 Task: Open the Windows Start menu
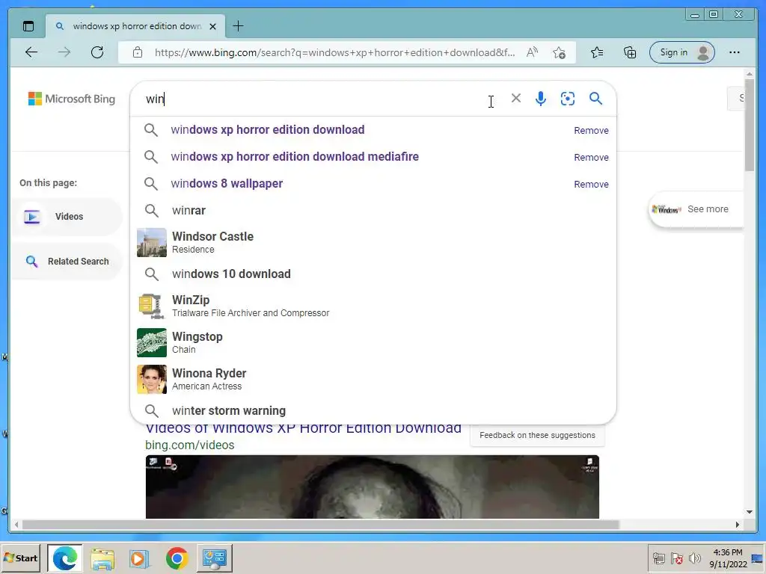(x=21, y=558)
